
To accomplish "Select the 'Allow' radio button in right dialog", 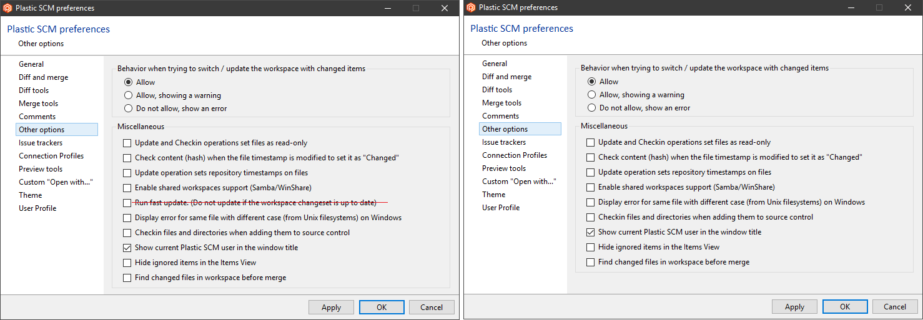I will click(592, 81).
